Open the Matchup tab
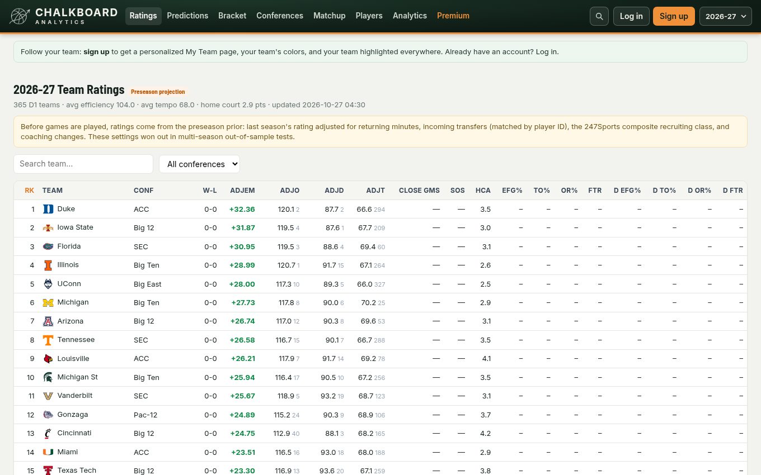 tap(330, 16)
